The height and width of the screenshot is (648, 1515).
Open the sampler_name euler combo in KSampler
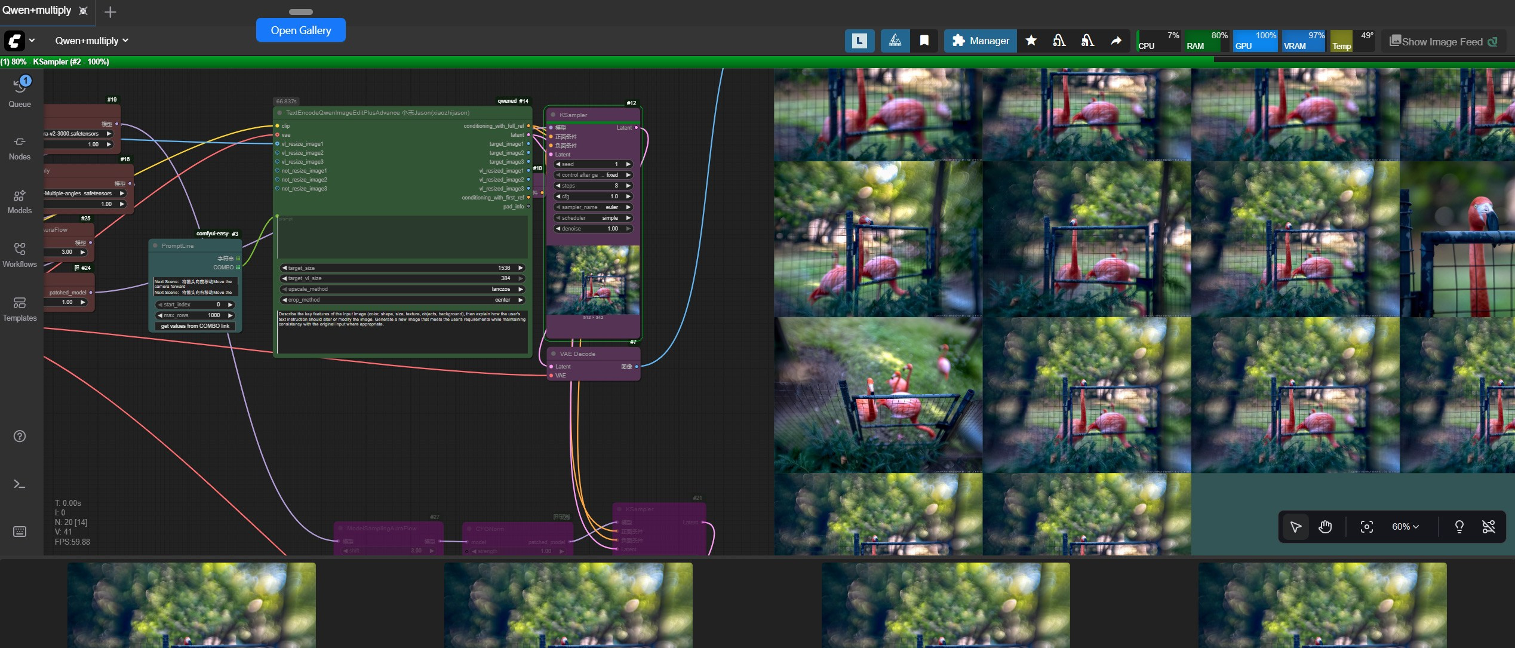coord(593,207)
